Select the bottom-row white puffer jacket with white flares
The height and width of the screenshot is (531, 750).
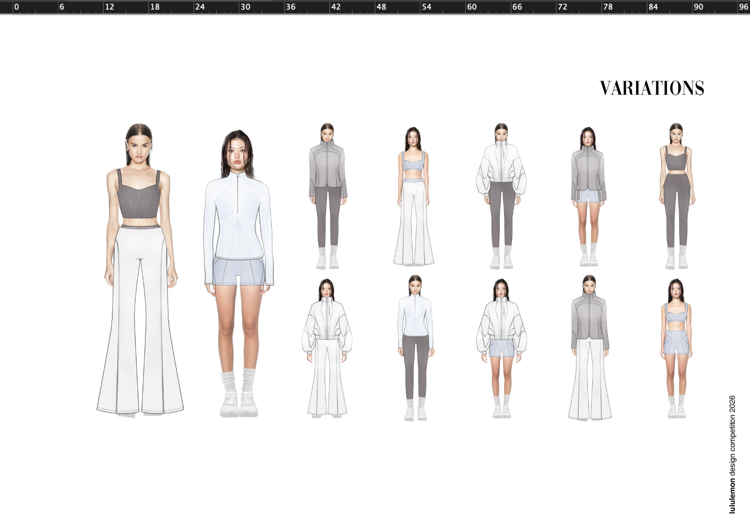(x=327, y=347)
